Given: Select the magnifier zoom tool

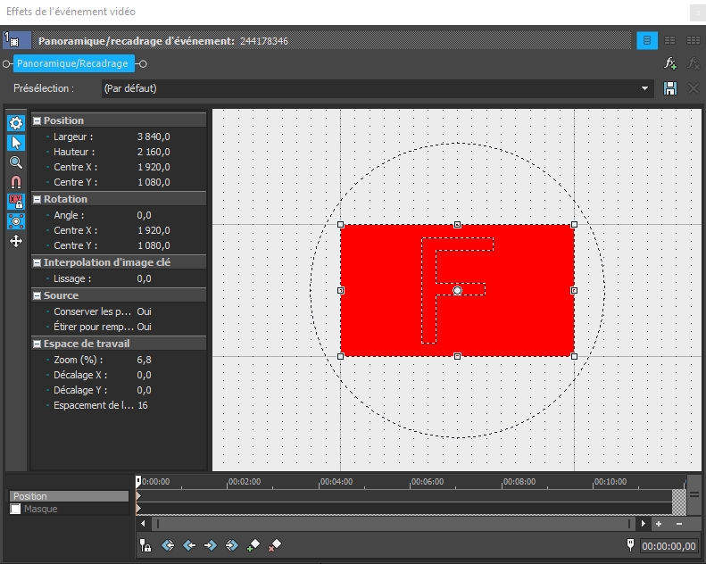Looking at the screenshot, I should tap(16, 162).
